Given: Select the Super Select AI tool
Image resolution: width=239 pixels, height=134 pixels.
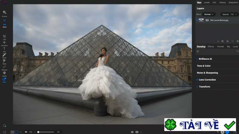Looking at the screenshot, I should click(4, 56).
